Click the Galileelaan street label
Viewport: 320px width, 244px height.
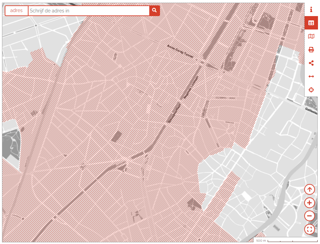point(311,110)
